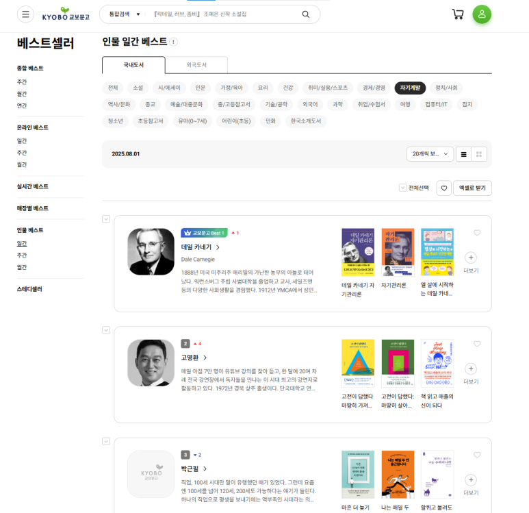The height and width of the screenshot is (513, 529).
Task: Open 박근필 placeholder profile image
Action: click(x=151, y=474)
